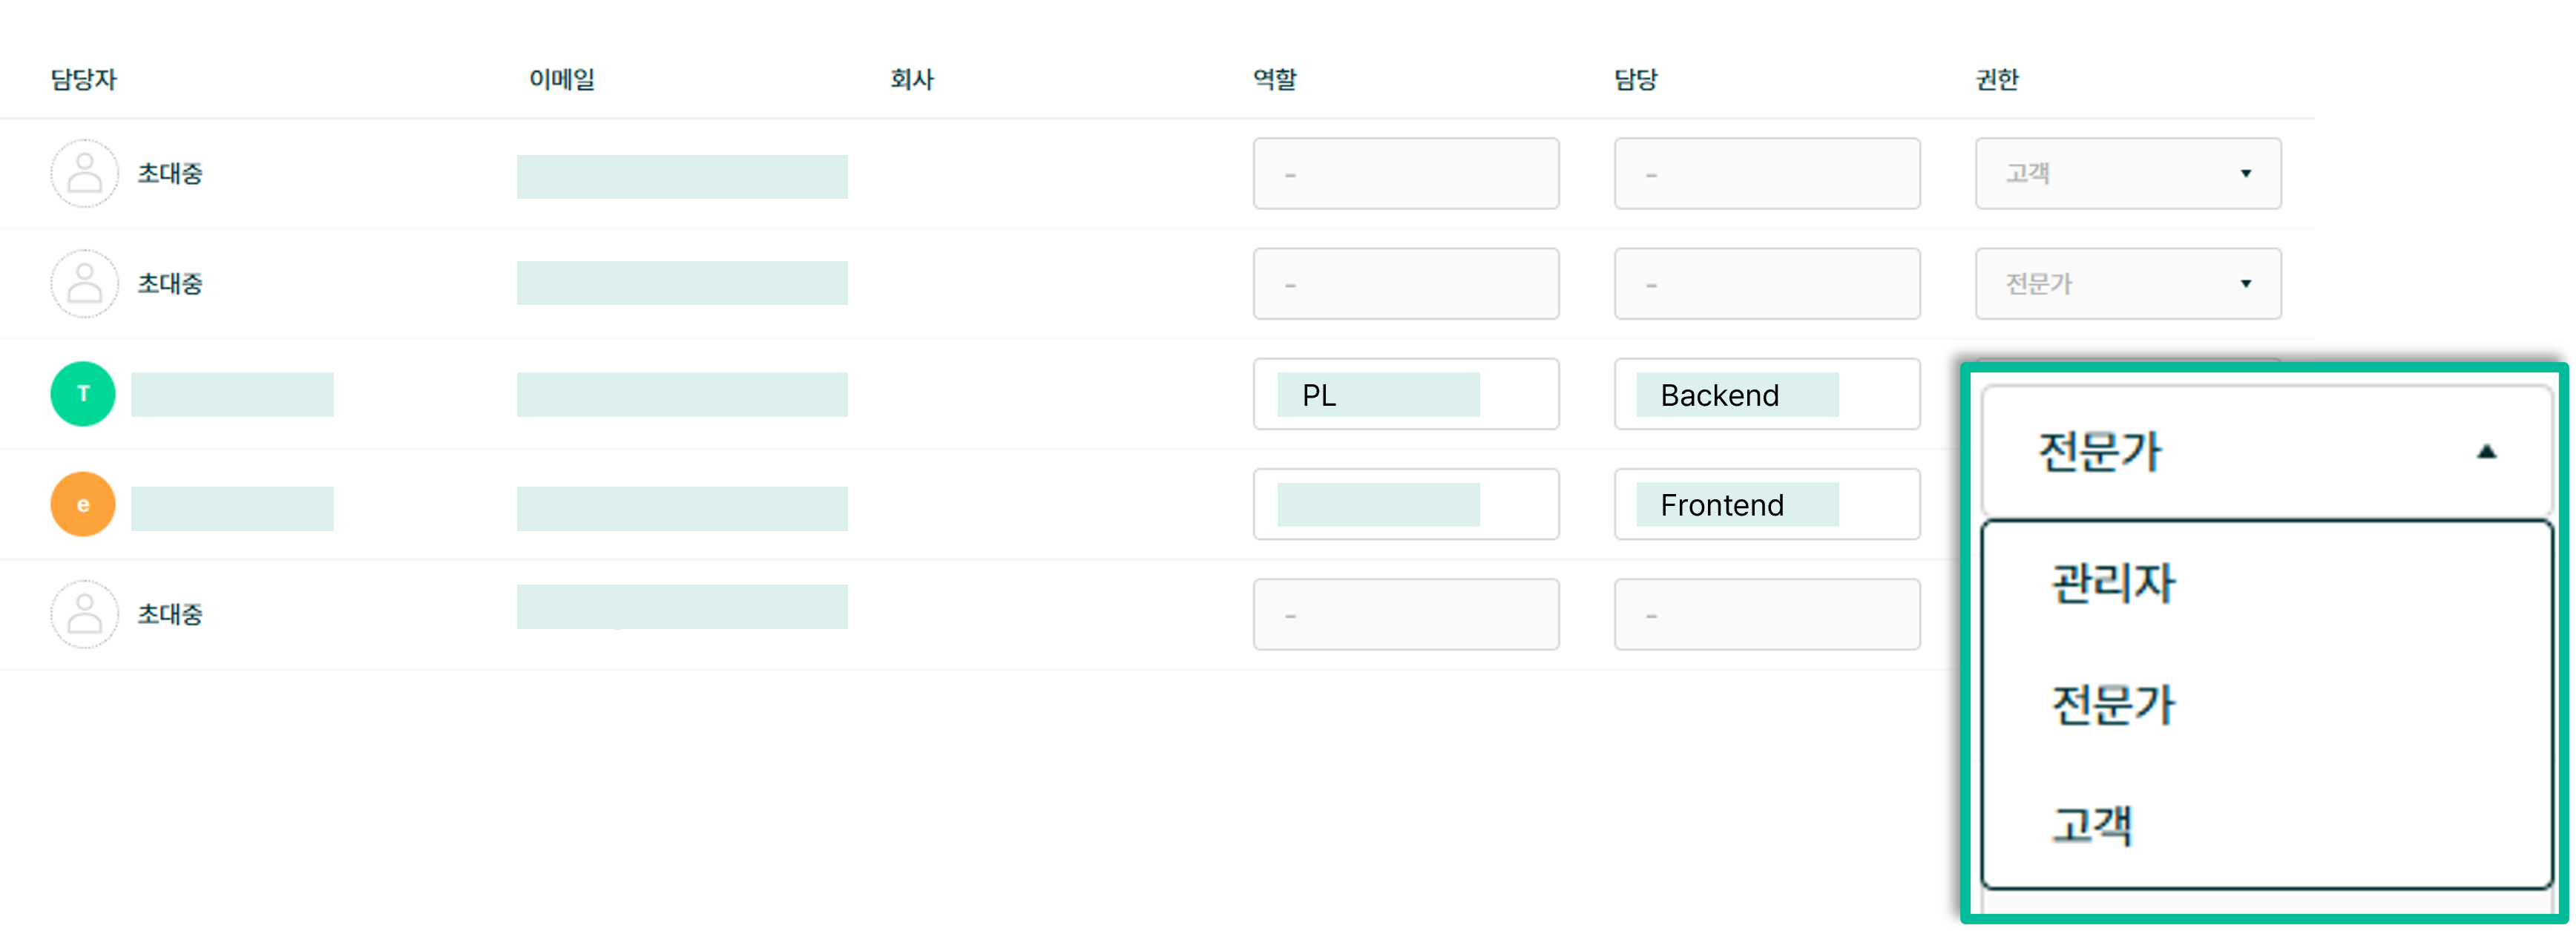Click the collapse arrow in the open permission dropdown
The height and width of the screenshot is (931, 2576).
tap(2487, 451)
